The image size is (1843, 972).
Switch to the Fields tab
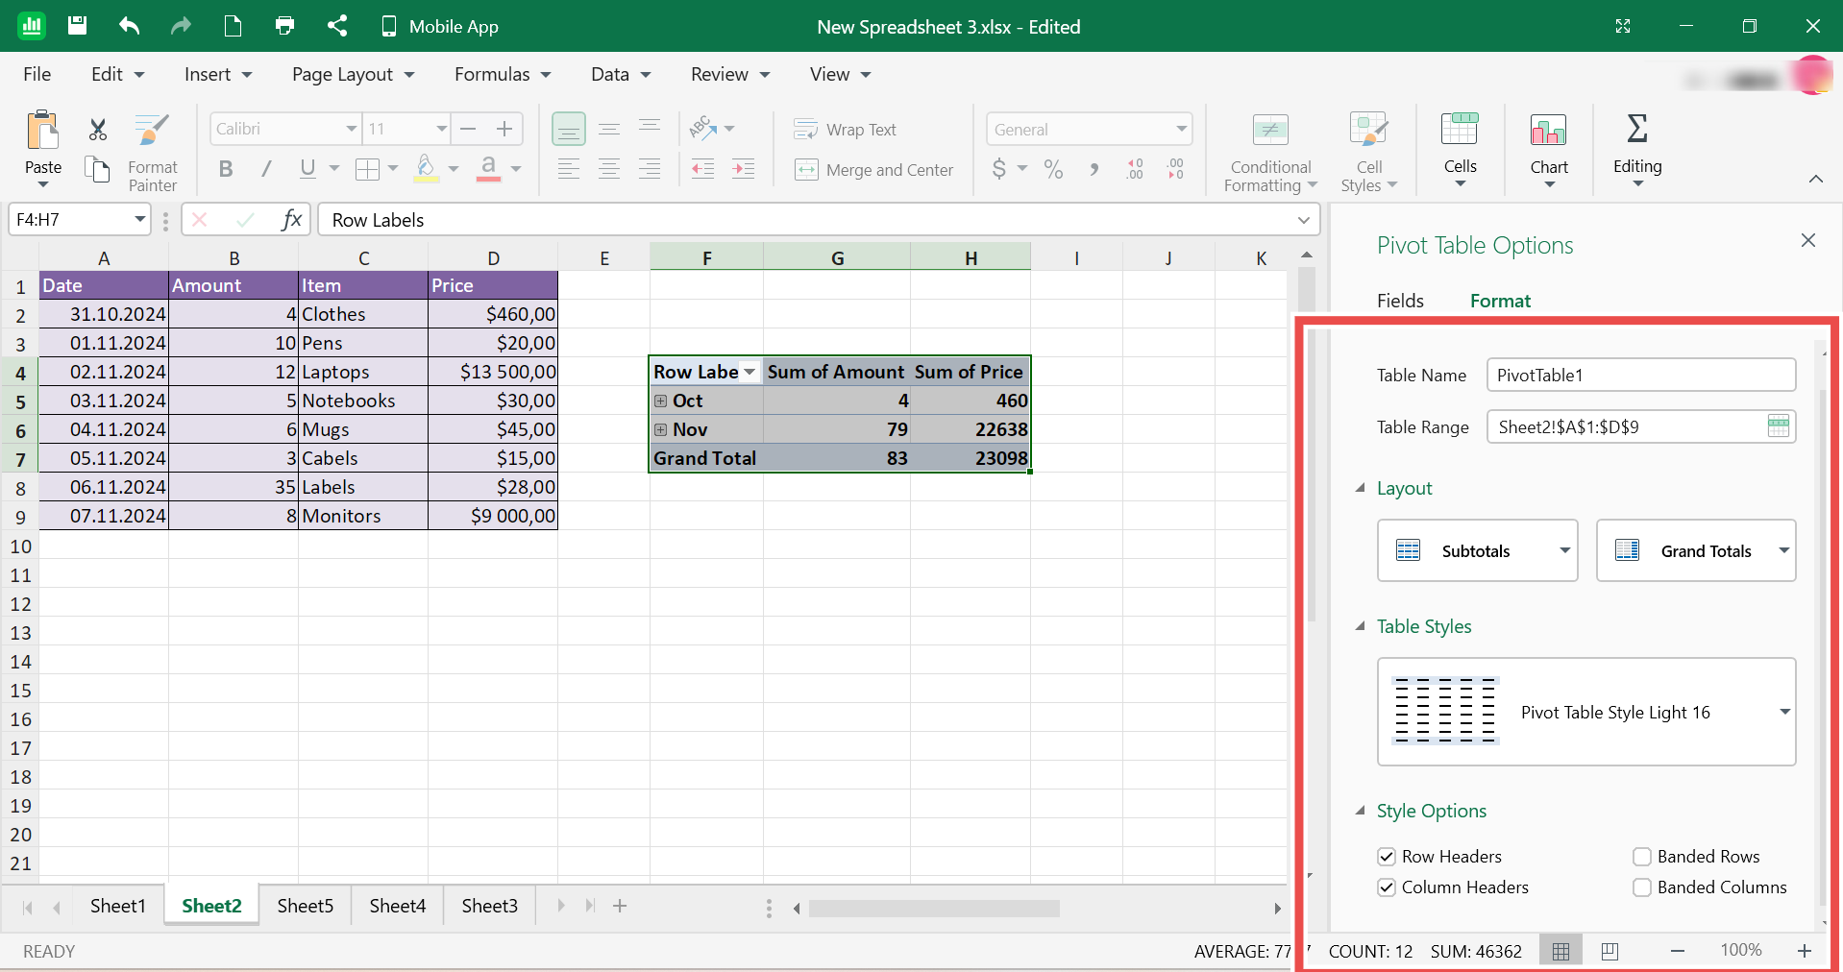point(1400,301)
